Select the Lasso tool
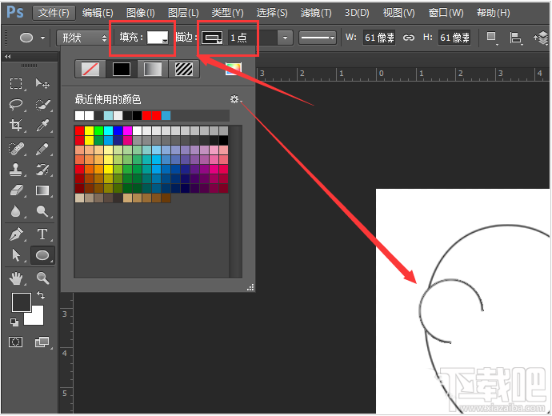 pyautogui.click(x=16, y=105)
